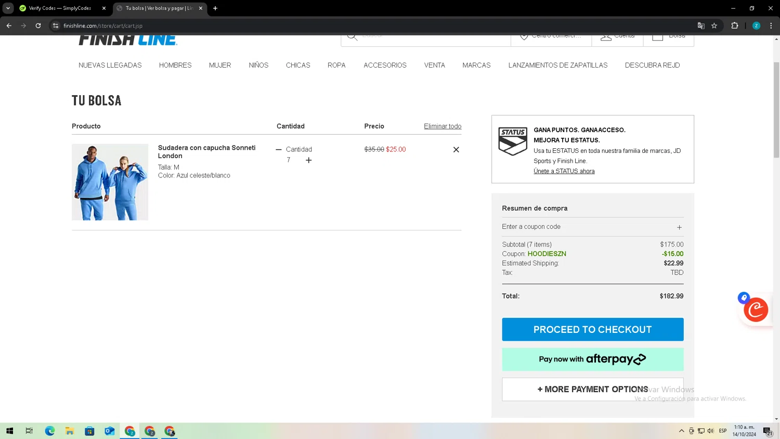Open the notification center icon
Screen dimensions: 780x439
[768, 431]
